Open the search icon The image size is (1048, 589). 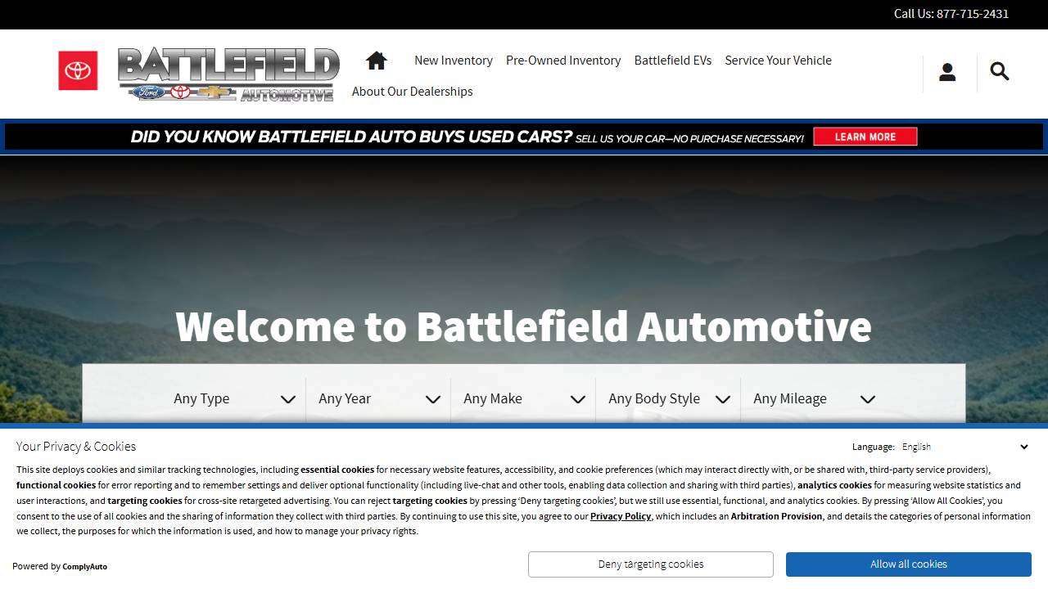[x=999, y=72]
